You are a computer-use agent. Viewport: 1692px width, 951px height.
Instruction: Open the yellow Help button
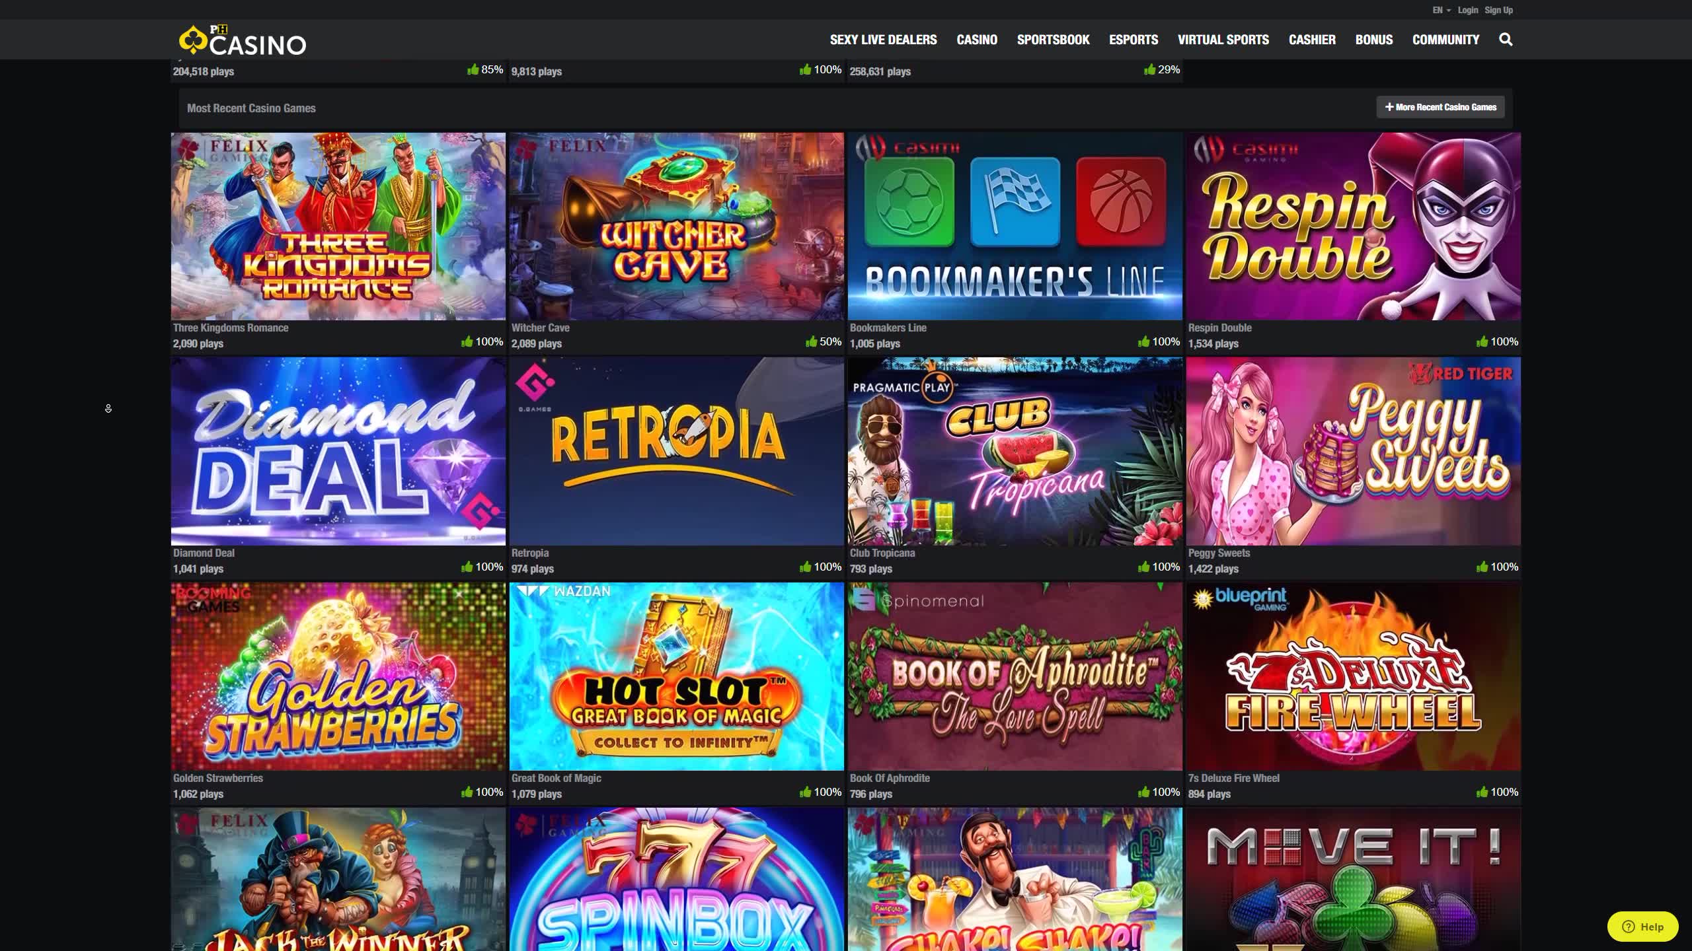click(1642, 927)
